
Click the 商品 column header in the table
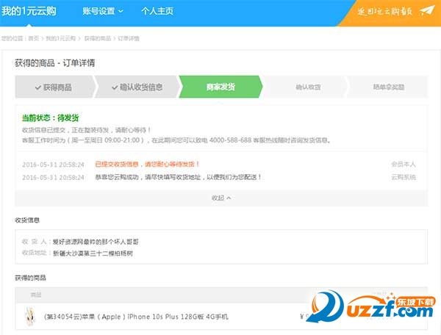click(x=36, y=295)
